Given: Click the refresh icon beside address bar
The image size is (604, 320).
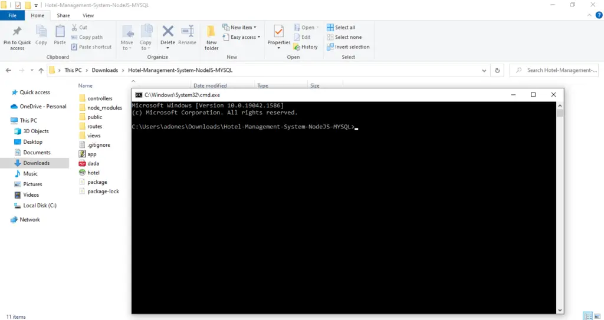Looking at the screenshot, I should click(x=498, y=70).
